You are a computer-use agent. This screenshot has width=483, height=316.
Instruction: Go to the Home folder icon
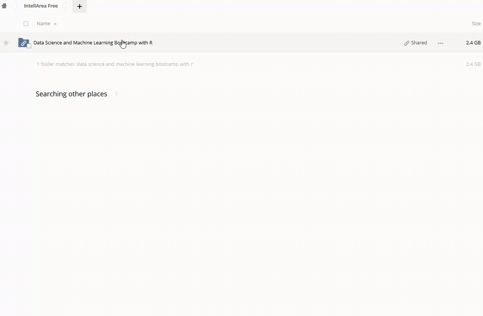click(4, 6)
